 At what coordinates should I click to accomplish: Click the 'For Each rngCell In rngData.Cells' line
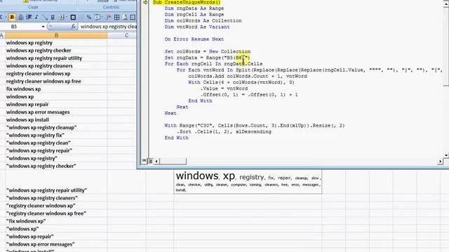click(213, 64)
